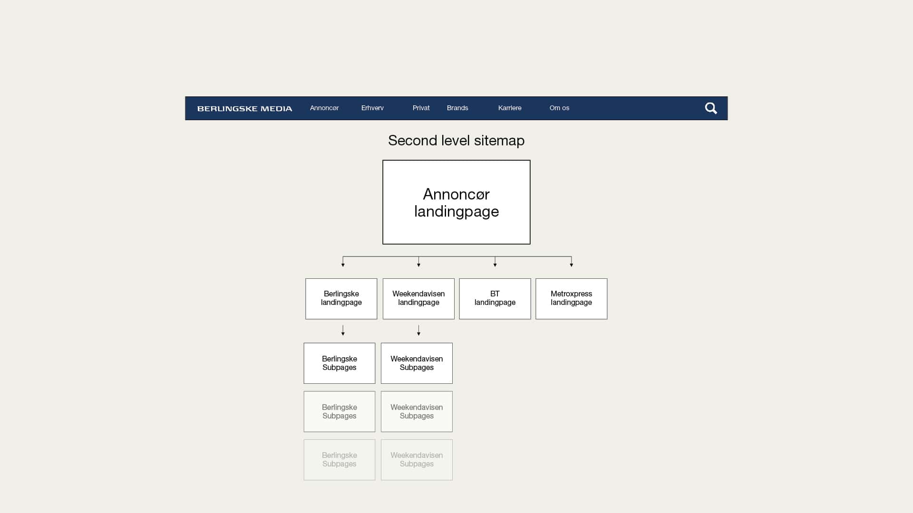
Task: Click the search icon in the navigation bar
Action: point(710,108)
